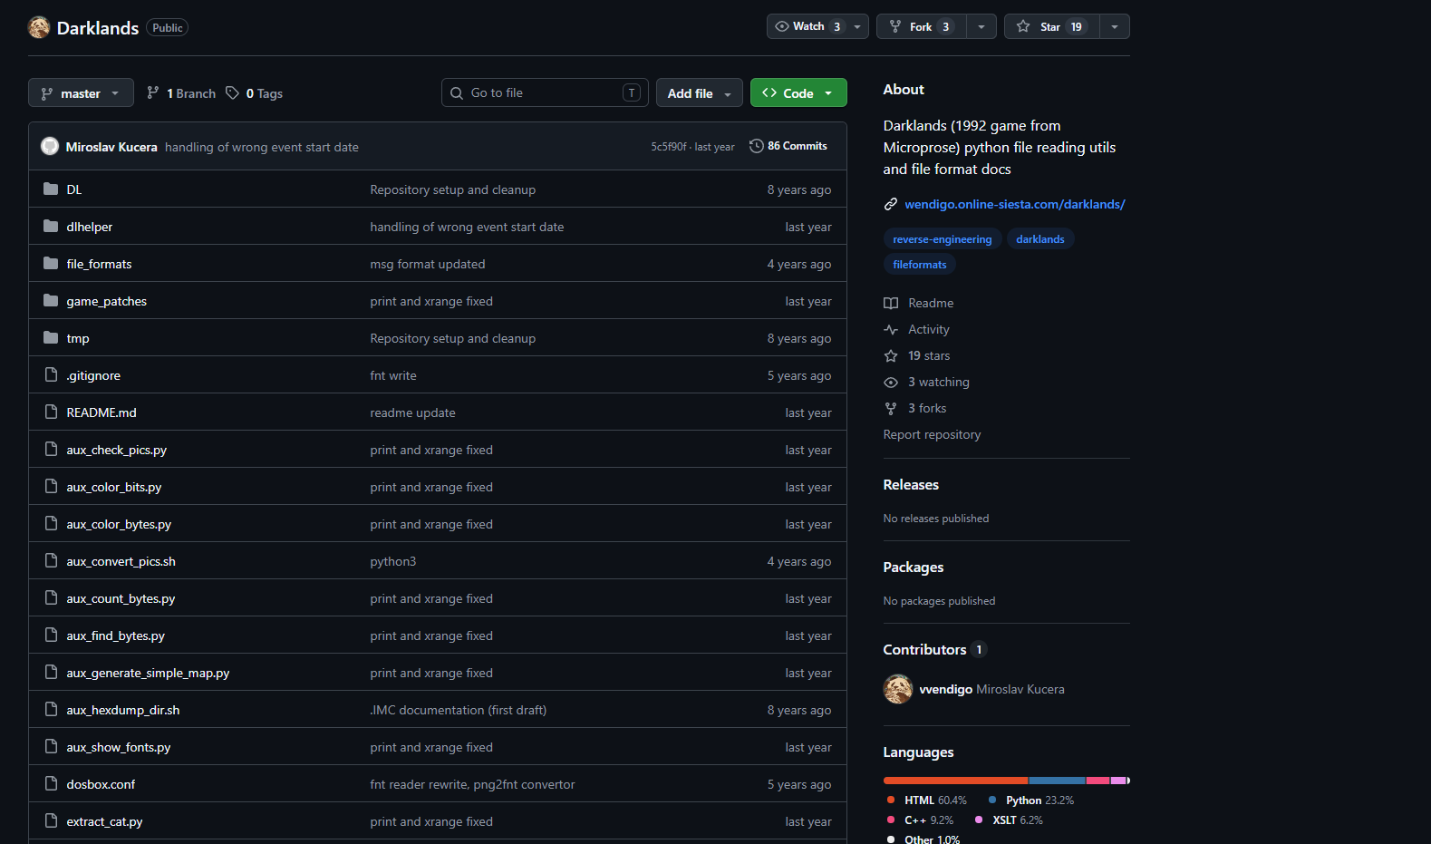
Task: Click the Go to file search field
Action: click(545, 92)
